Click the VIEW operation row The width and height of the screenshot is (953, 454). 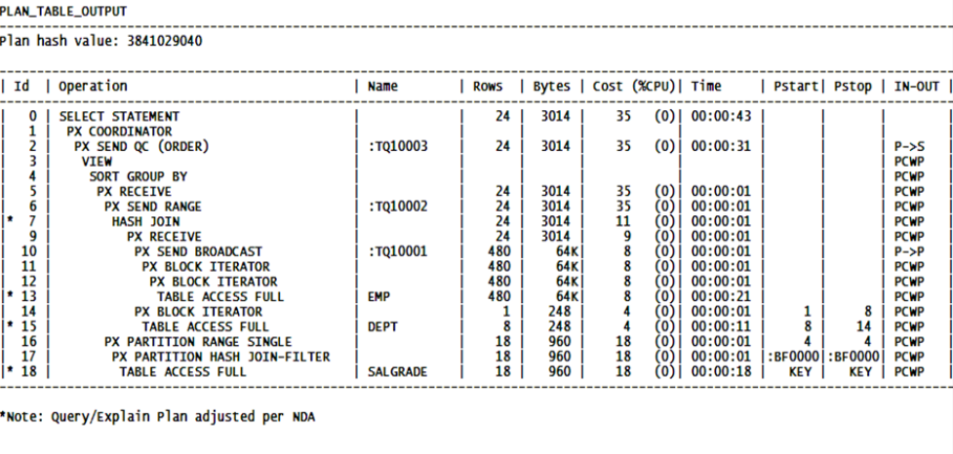tap(97, 162)
